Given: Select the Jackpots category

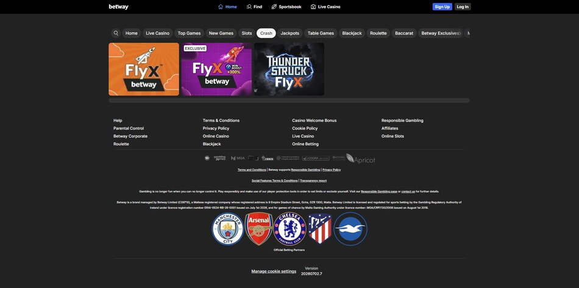Looking at the screenshot, I should [290, 34].
